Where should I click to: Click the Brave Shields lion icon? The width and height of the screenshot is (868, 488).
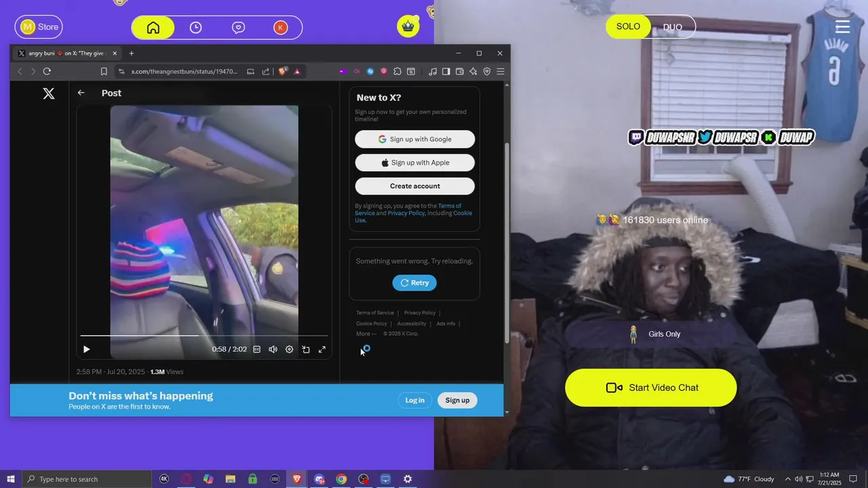283,71
